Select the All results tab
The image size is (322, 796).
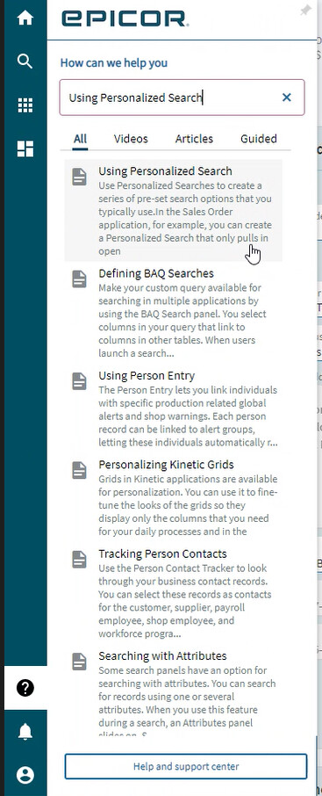(x=80, y=139)
